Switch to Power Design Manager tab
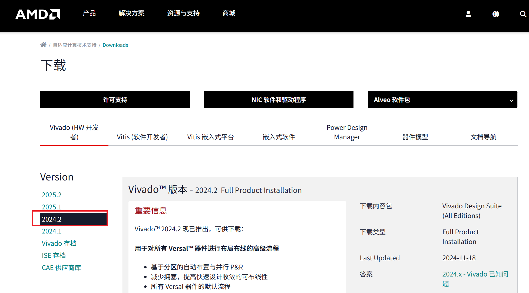529x293 pixels. [347, 132]
